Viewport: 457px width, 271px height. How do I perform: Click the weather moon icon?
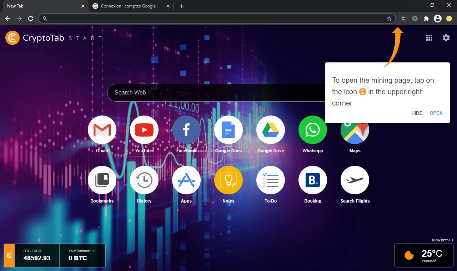(409, 255)
